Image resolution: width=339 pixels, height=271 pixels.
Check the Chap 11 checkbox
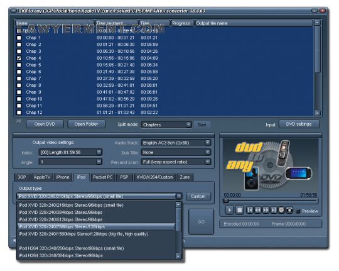click(19, 106)
